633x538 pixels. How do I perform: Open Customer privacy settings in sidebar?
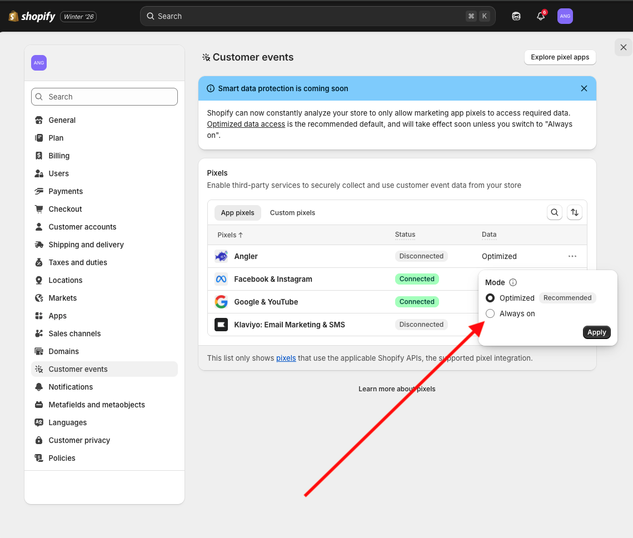pyautogui.click(x=104, y=440)
